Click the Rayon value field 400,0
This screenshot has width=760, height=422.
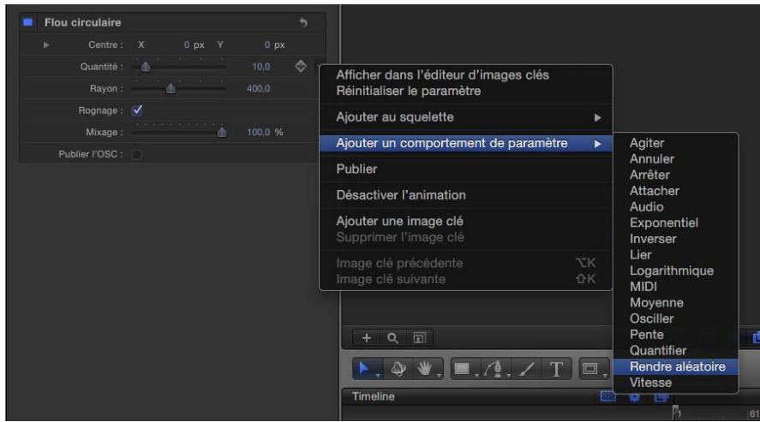point(259,88)
